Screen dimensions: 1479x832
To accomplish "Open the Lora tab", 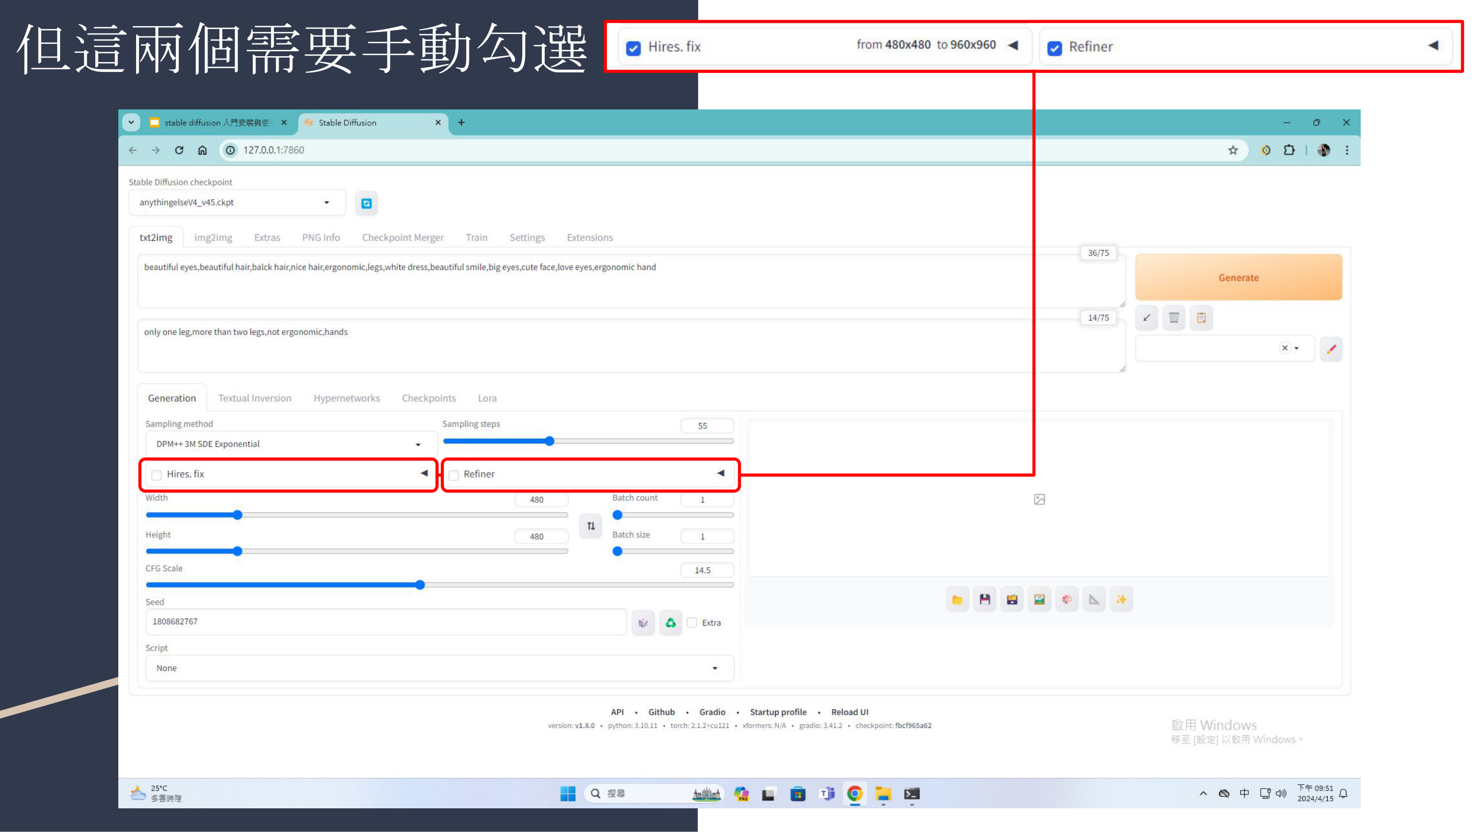I will point(487,398).
